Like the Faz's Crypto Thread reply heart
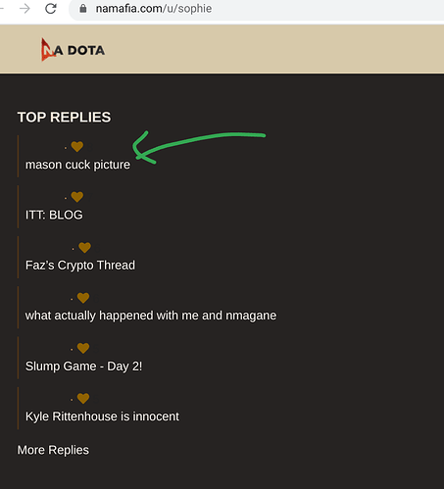Screen dimensions: 444x489 tap(84, 247)
